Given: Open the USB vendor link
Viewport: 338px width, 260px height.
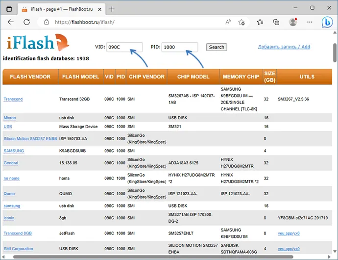Looking at the screenshot, I should (8, 127).
